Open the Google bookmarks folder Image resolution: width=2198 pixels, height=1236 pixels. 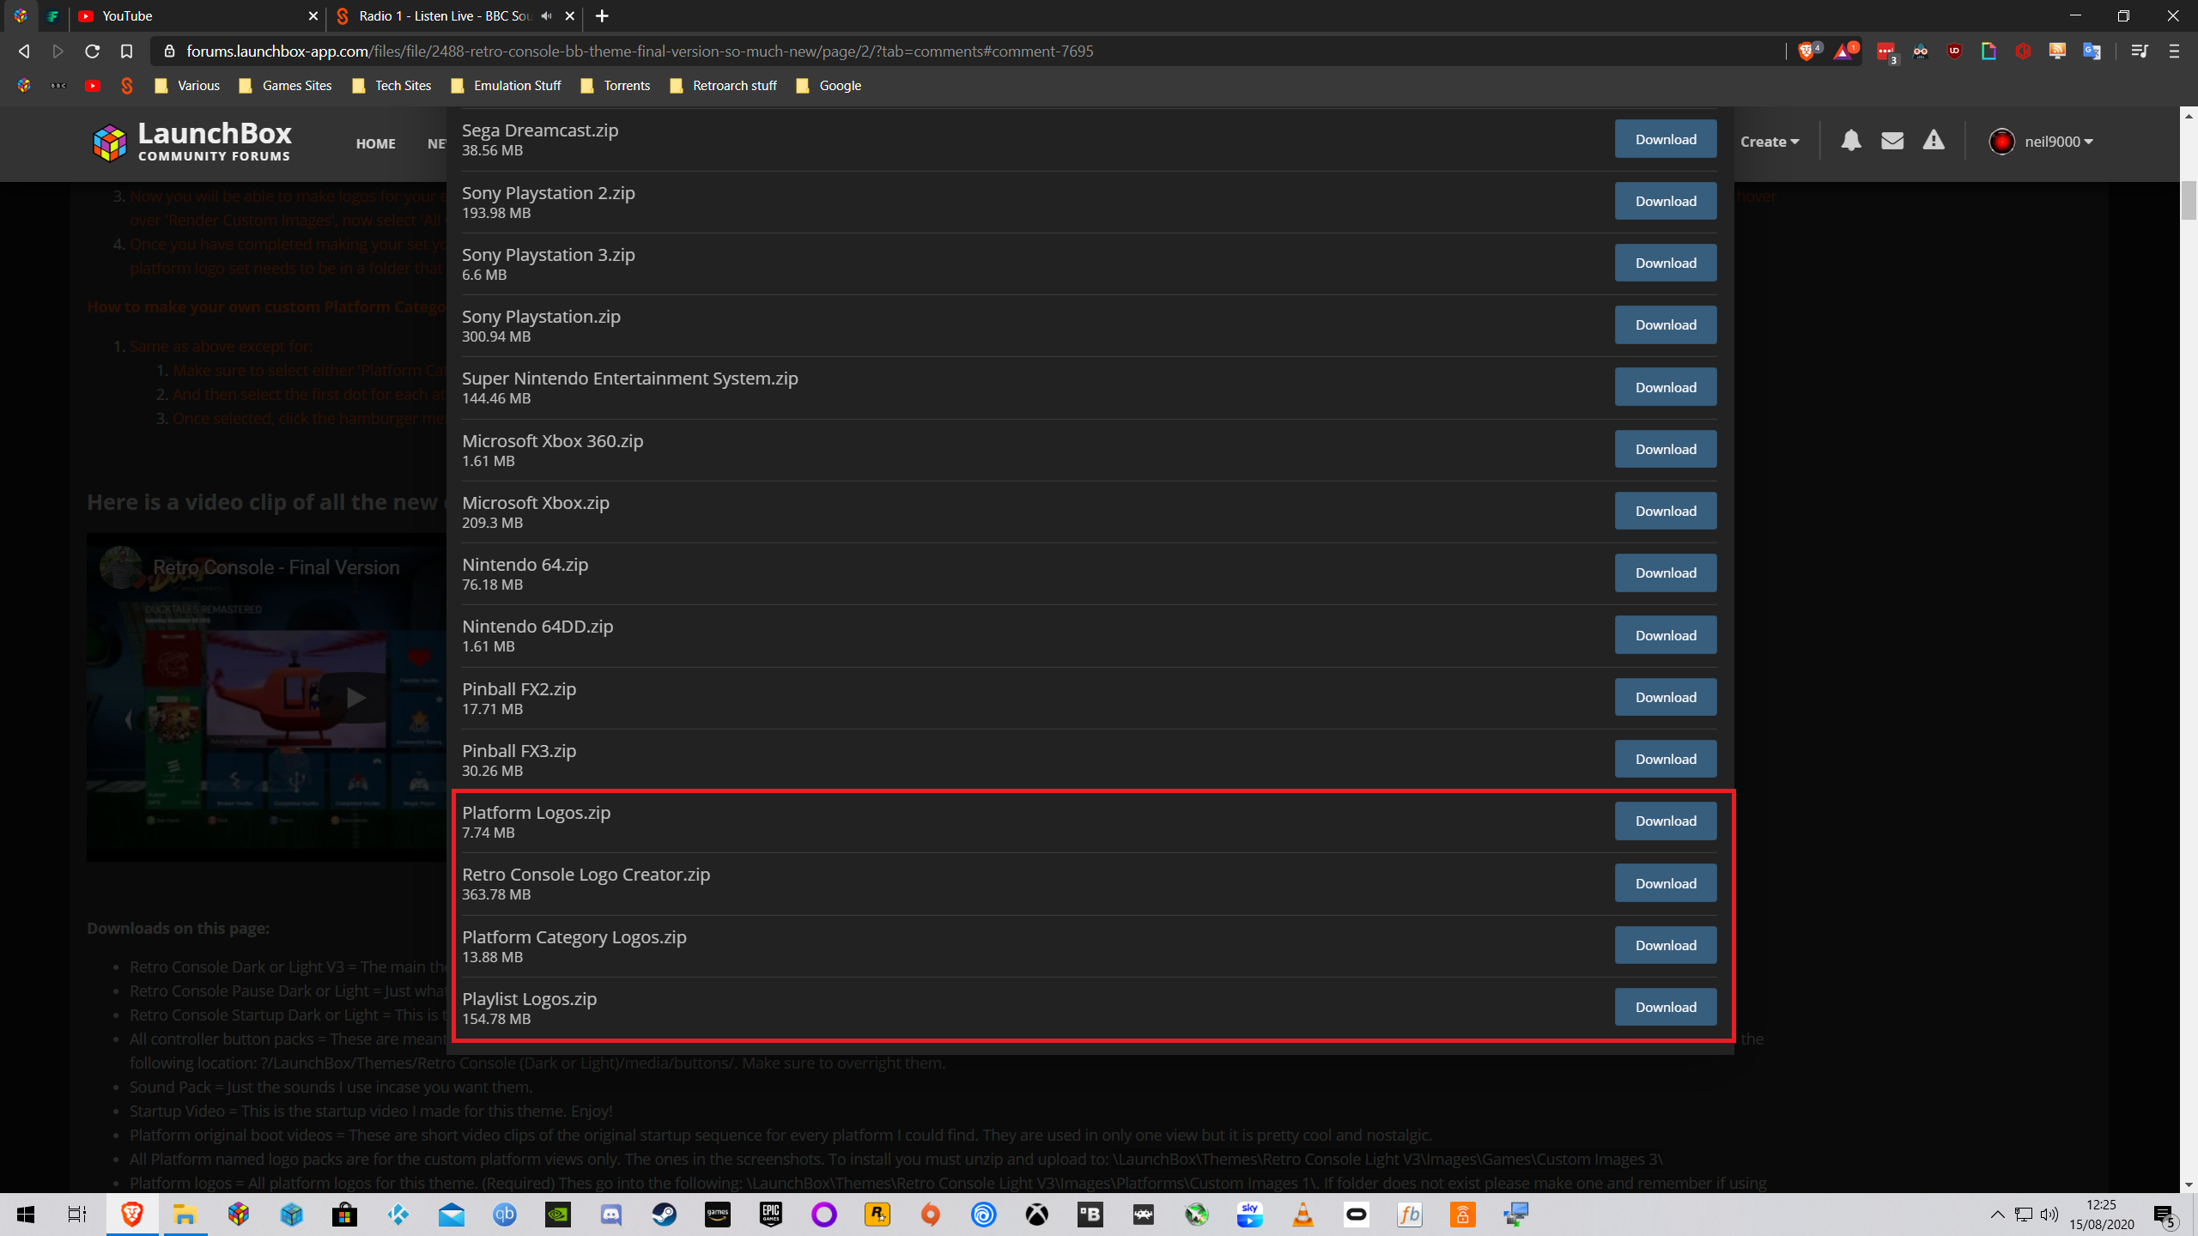pos(828,86)
